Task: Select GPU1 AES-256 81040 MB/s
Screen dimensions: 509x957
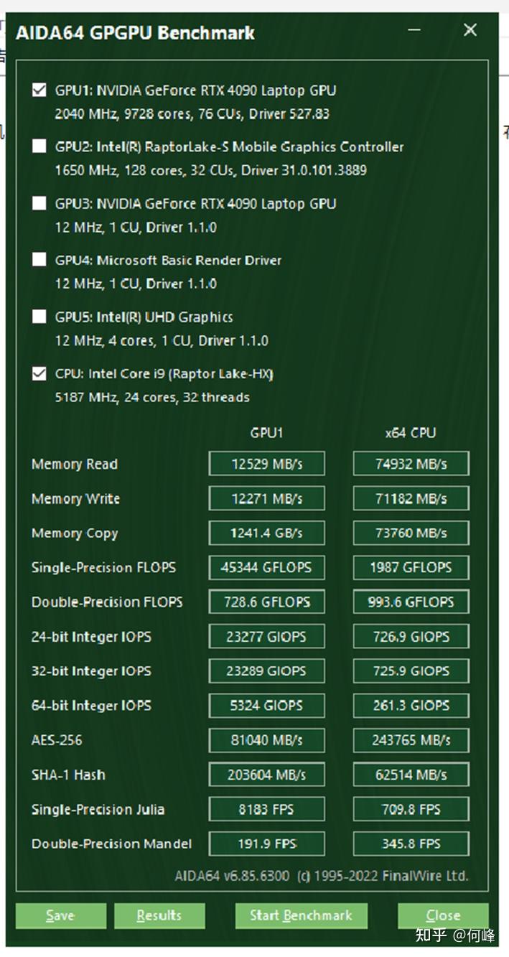Action: pos(267,739)
